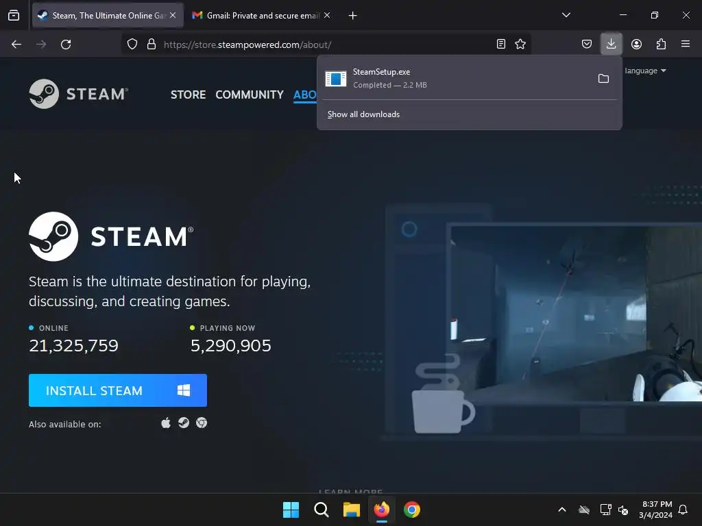
Task: Click the OneDrive cloud tray icon
Action: 584,510
